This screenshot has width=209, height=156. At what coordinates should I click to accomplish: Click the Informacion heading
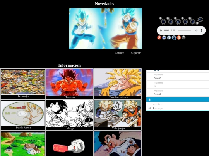pos(69,65)
